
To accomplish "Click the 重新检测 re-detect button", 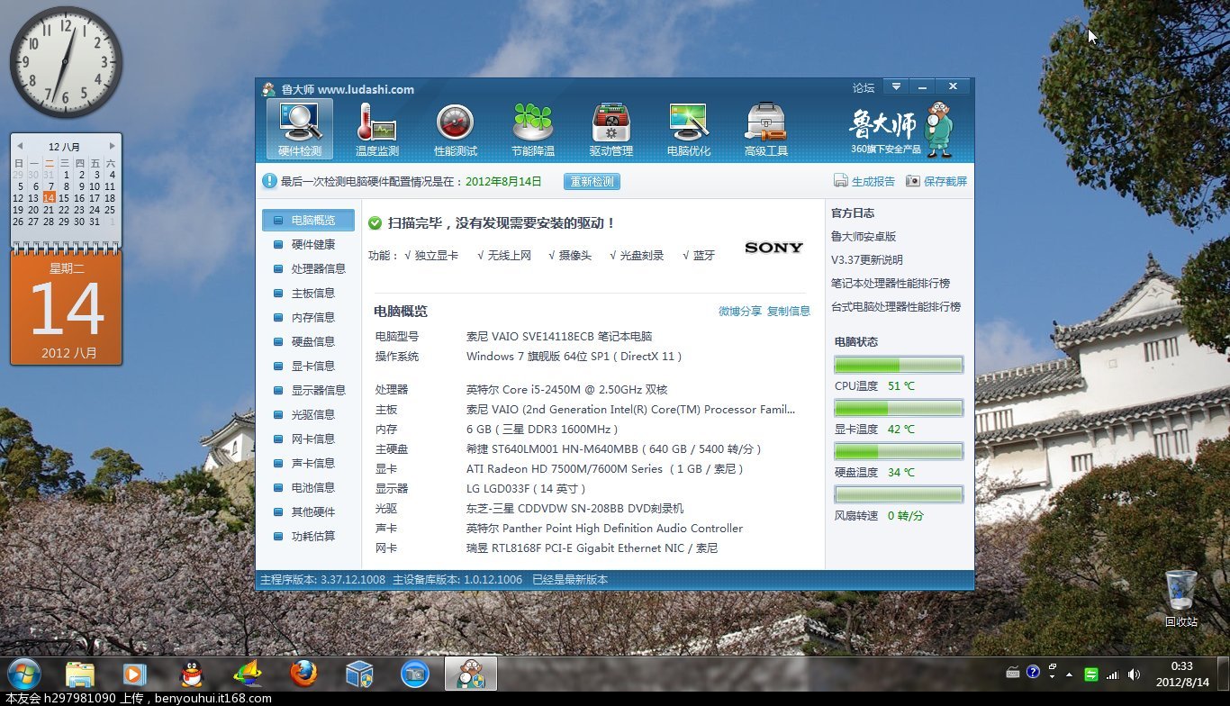I will click(x=592, y=181).
